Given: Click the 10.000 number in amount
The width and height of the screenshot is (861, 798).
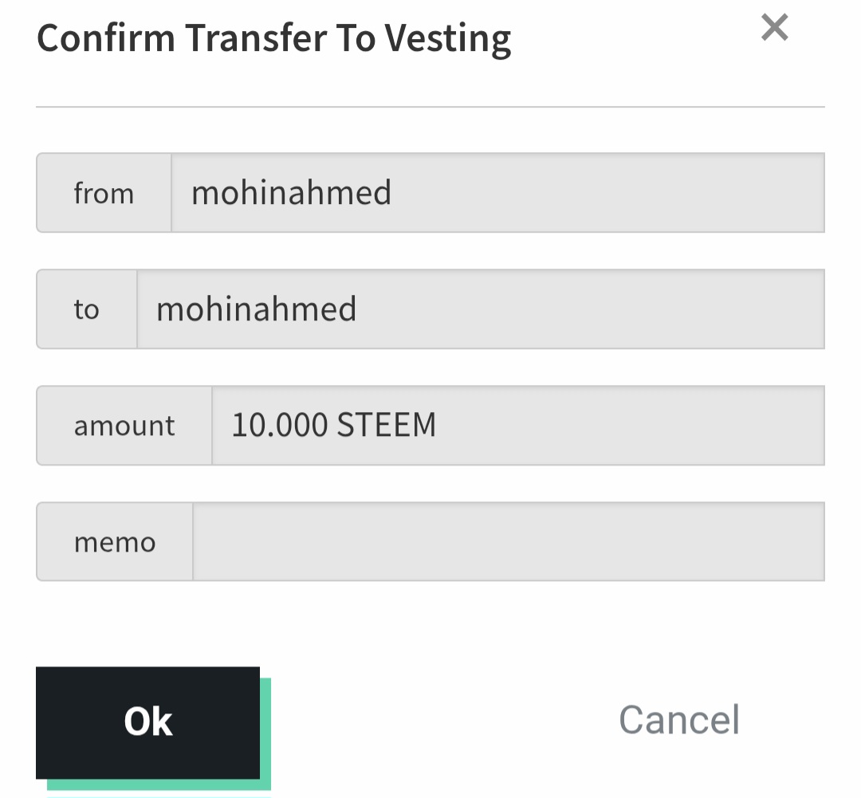Looking at the screenshot, I should tap(279, 425).
